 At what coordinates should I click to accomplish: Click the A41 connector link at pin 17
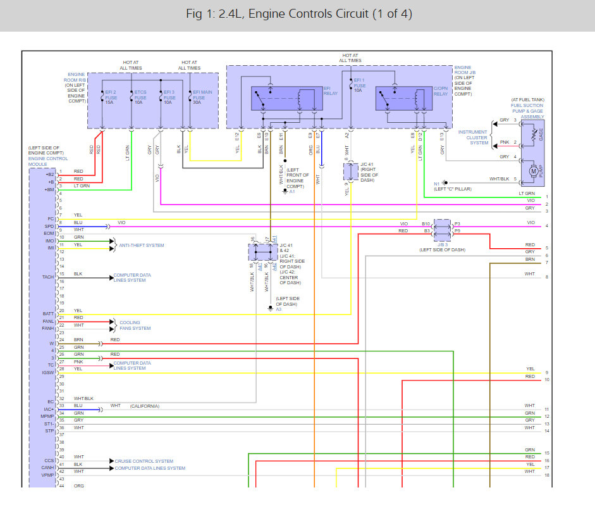pyautogui.click(x=274, y=239)
